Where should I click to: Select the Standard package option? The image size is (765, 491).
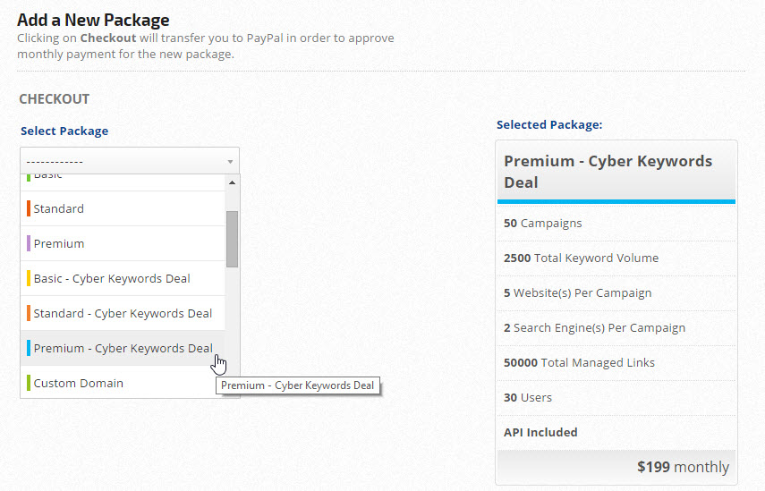(x=59, y=208)
